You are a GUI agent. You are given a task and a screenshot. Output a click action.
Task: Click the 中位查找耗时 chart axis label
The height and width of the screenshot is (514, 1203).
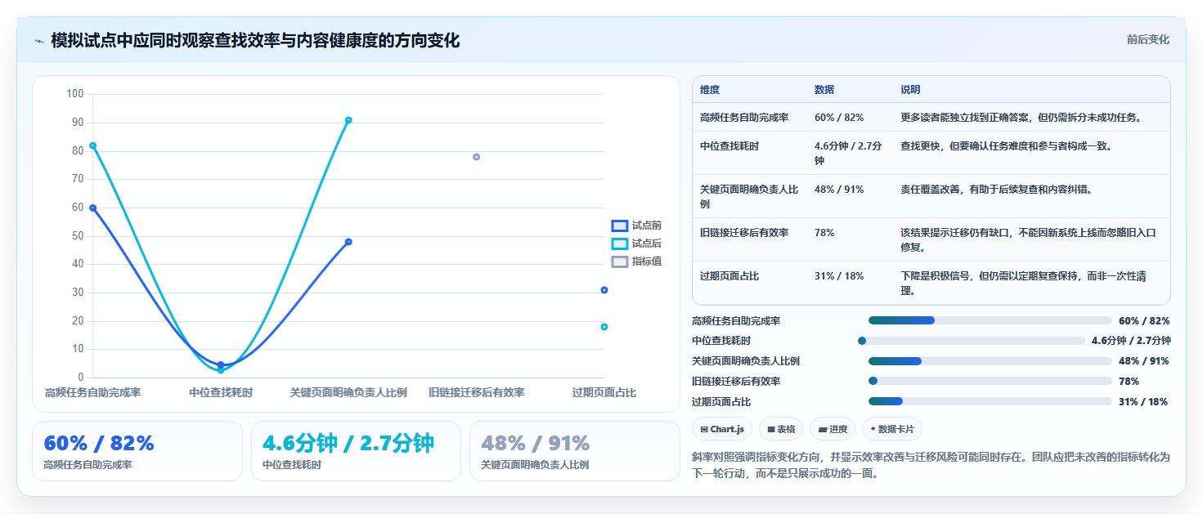[x=221, y=392]
